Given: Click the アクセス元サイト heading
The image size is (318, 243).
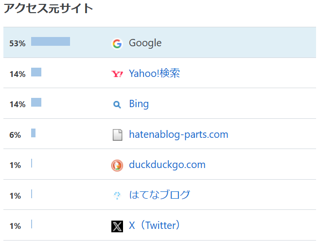Looking at the screenshot, I should pos(48,9).
